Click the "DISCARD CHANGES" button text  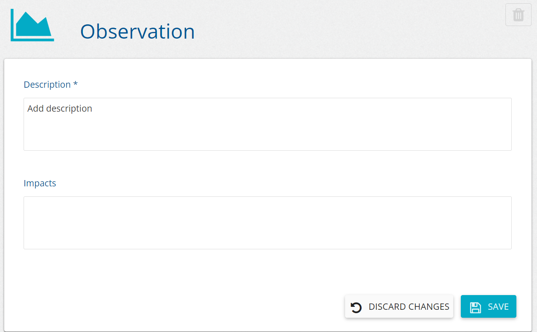pyautogui.click(x=409, y=307)
